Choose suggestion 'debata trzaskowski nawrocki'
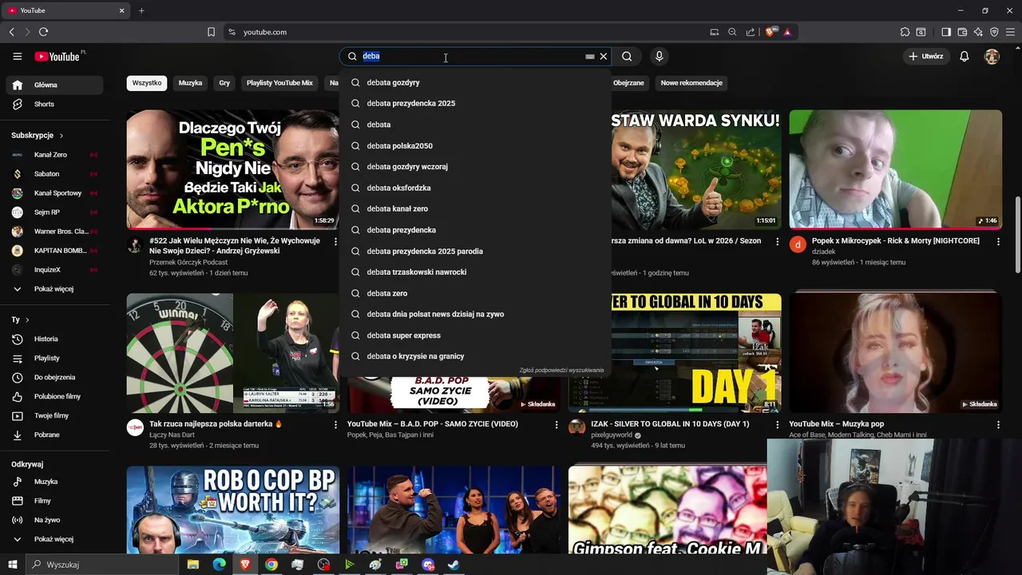The height and width of the screenshot is (575, 1022). (475, 272)
